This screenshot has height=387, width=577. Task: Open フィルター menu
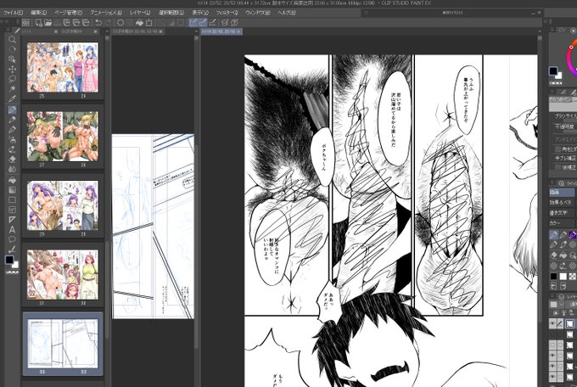click(227, 13)
